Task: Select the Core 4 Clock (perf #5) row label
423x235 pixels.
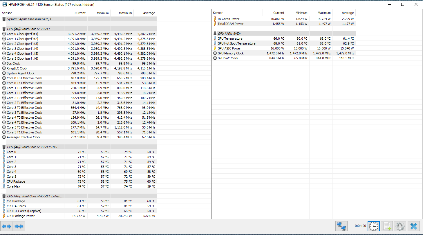Action: pyautogui.click(x=22, y=54)
